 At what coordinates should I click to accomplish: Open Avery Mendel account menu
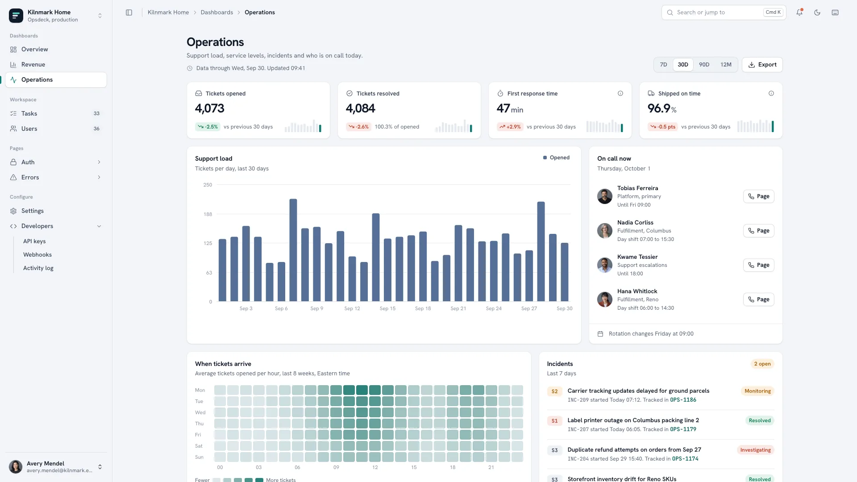point(56,467)
